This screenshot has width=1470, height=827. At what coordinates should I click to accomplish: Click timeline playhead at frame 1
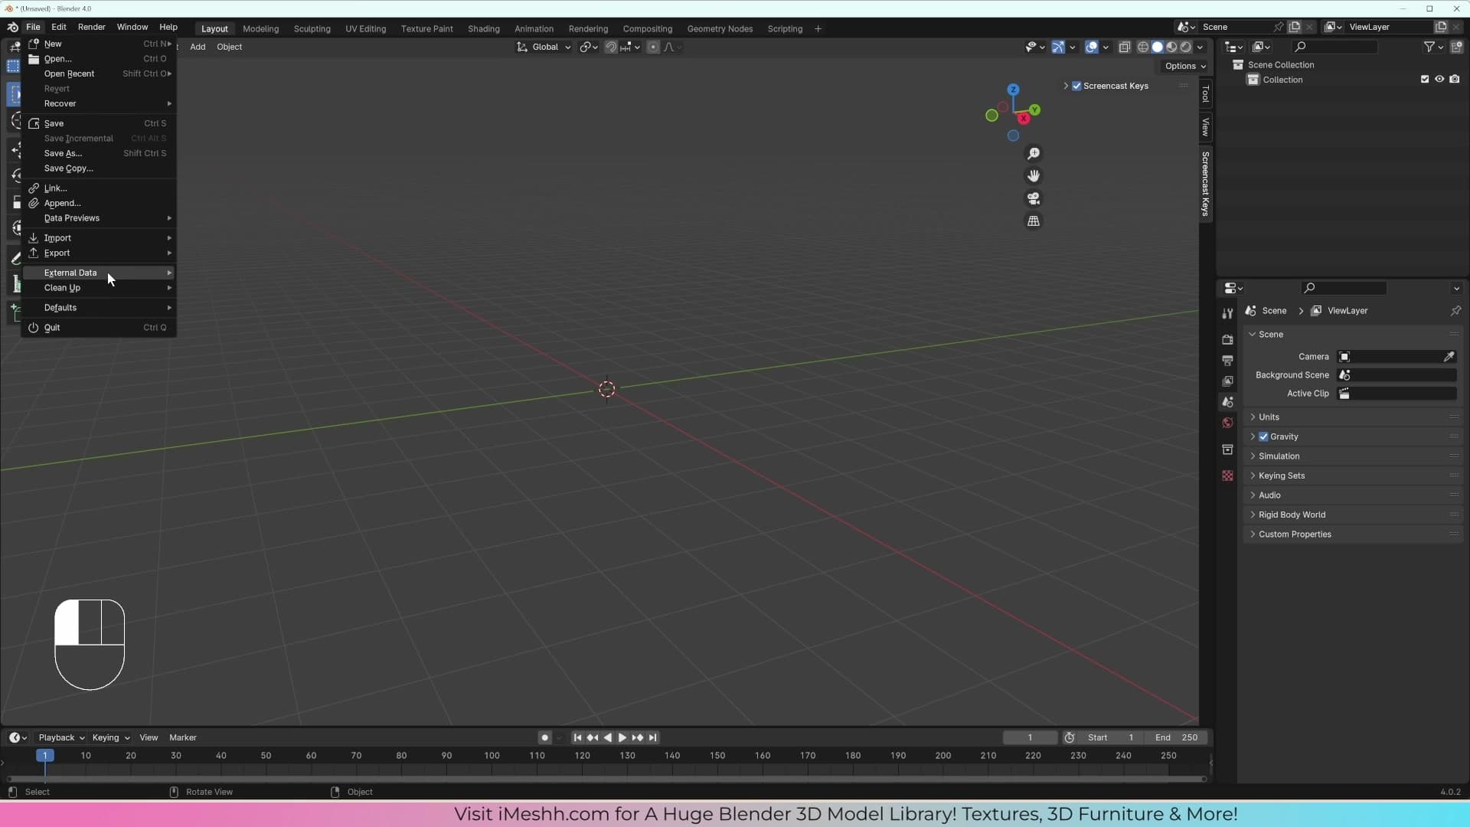coord(45,756)
